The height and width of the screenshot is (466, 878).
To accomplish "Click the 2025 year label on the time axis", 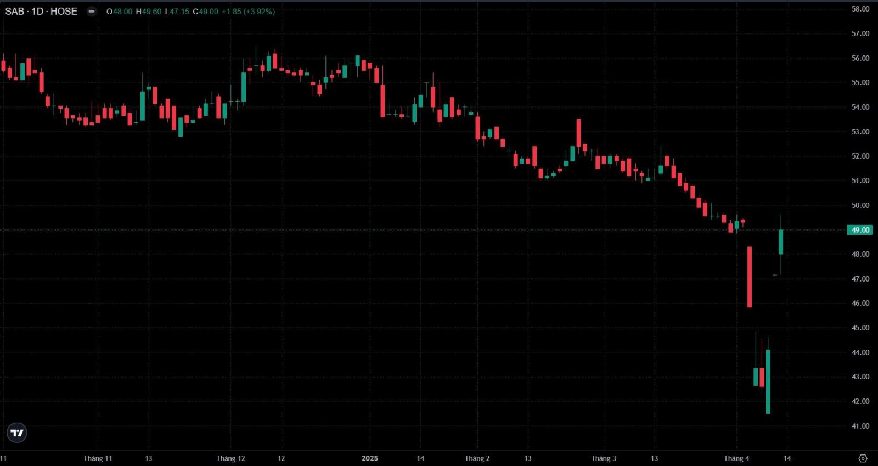I will tap(370, 458).
